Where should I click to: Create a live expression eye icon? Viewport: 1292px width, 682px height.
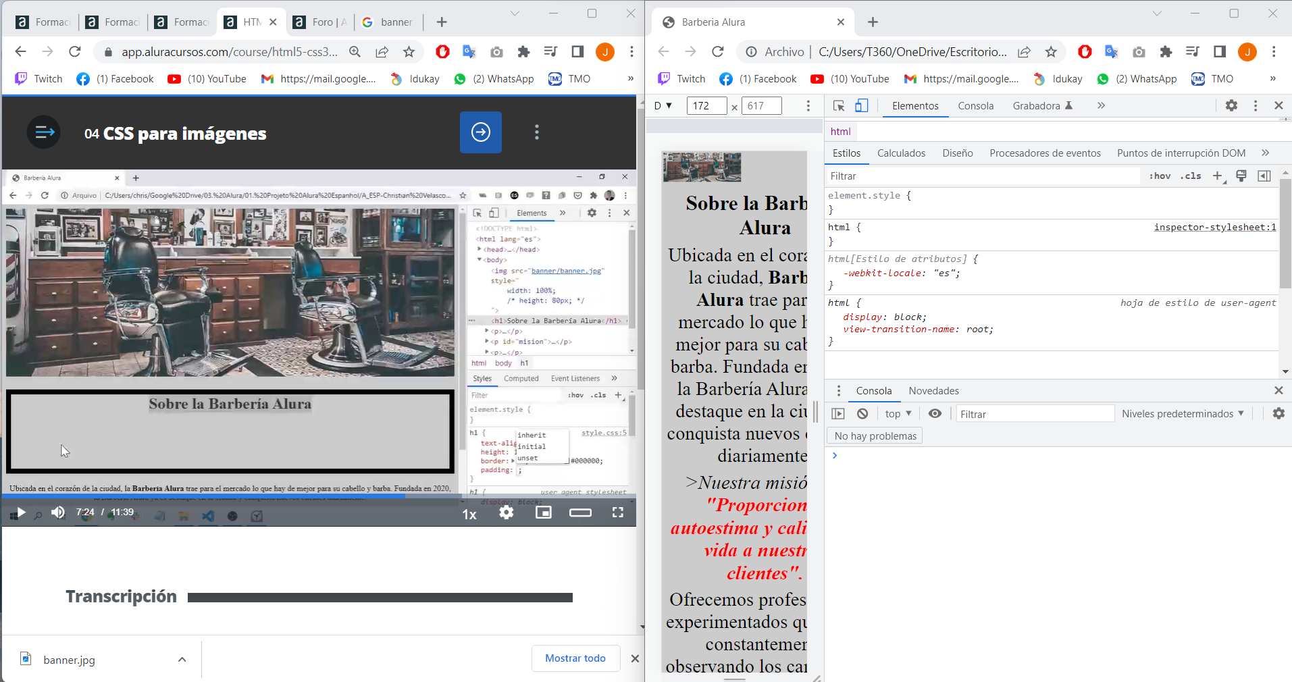(x=935, y=414)
